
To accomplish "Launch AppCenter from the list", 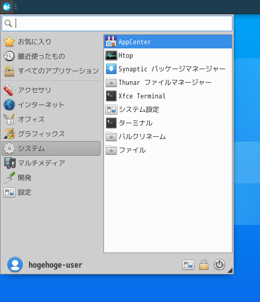I will 168,42.
